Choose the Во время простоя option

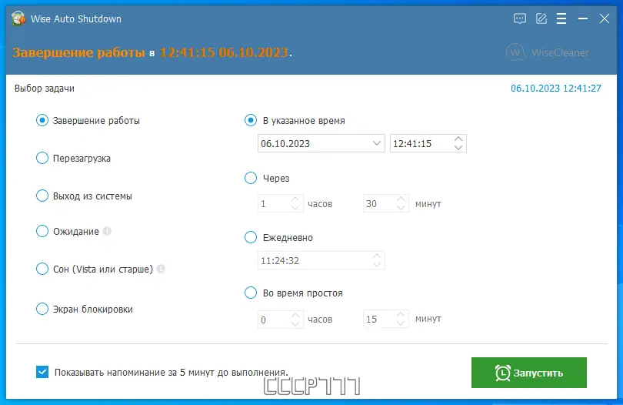[x=294, y=293]
